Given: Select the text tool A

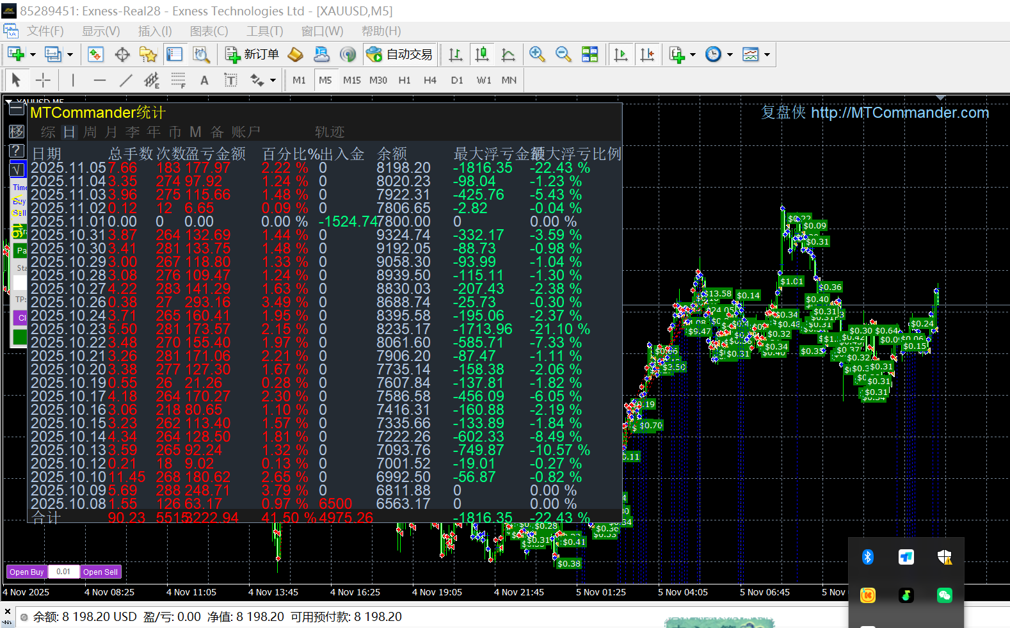Looking at the screenshot, I should pyautogui.click(x=204, y=80).
